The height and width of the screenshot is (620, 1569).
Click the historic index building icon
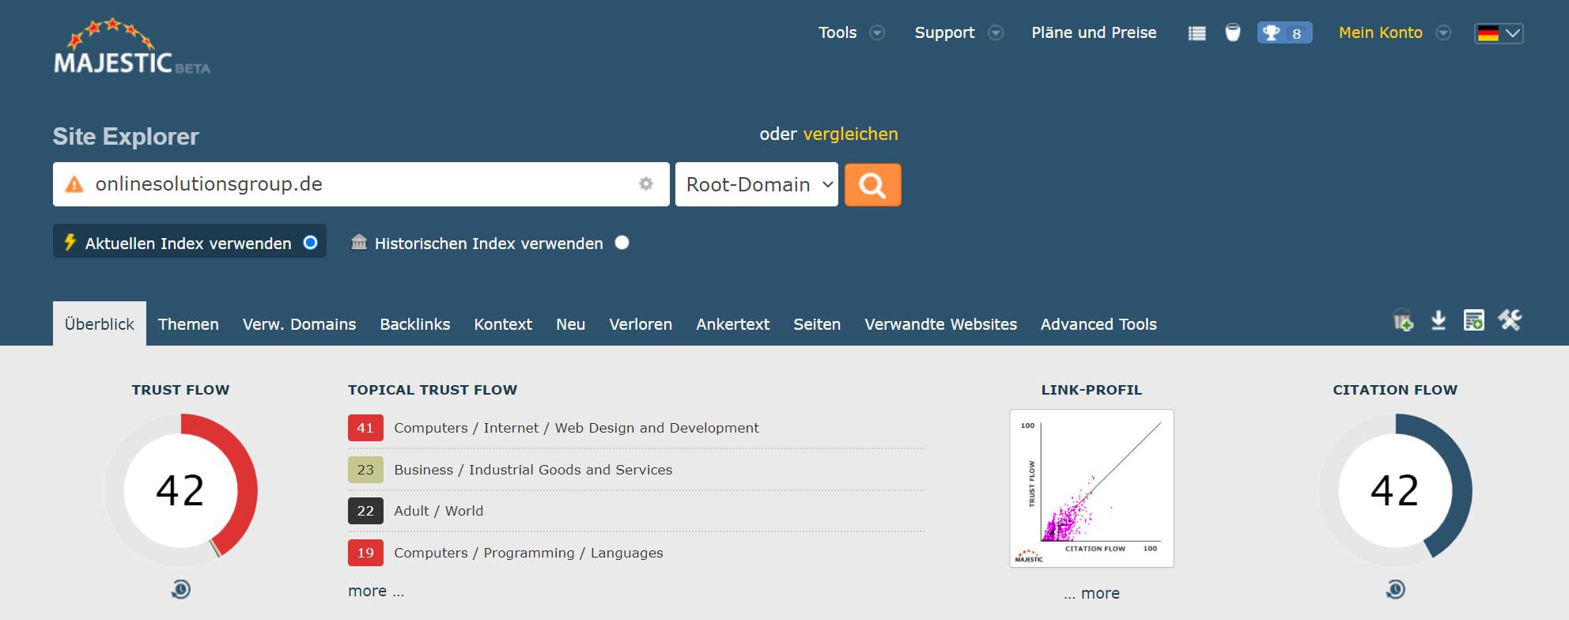(x=359, y=242)
